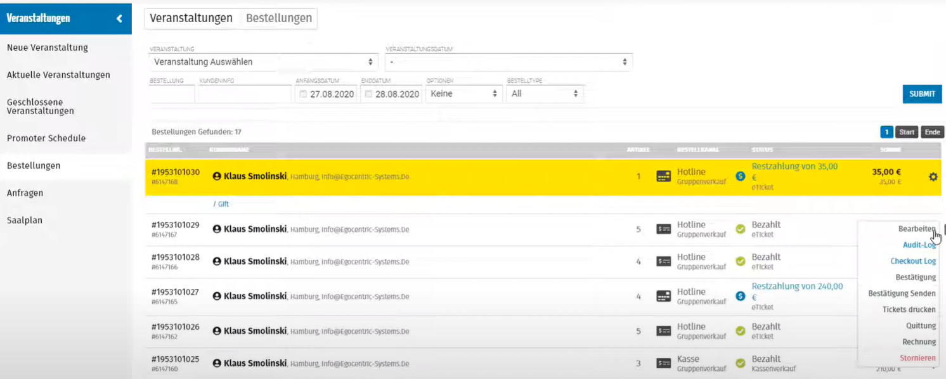The image size is (946, 379).
Task: Click green paid checkmark on order #1953101029
Action: click(740, 229)
